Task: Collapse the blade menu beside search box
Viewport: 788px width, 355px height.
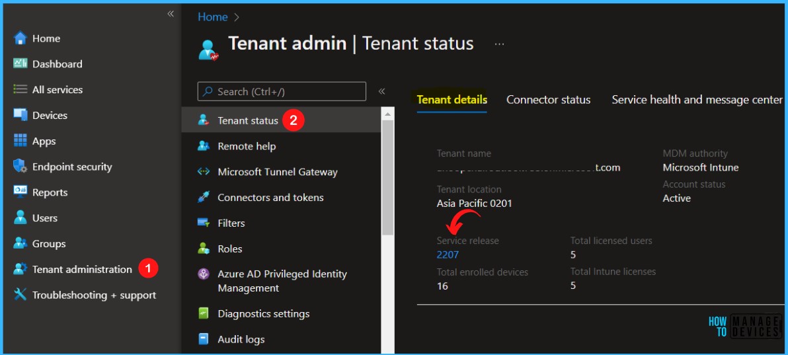Action: point(381,91)
